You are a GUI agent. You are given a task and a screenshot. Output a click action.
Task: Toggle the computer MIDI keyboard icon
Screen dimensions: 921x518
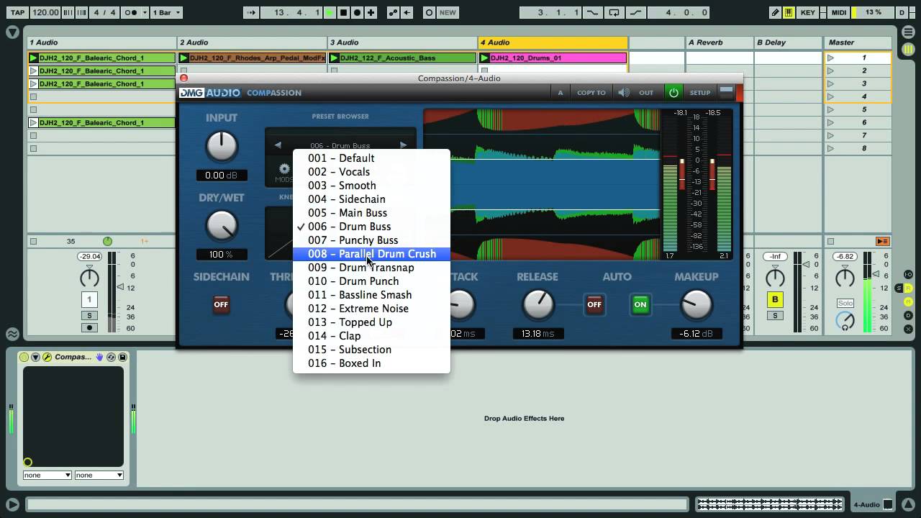pos(789,12)
